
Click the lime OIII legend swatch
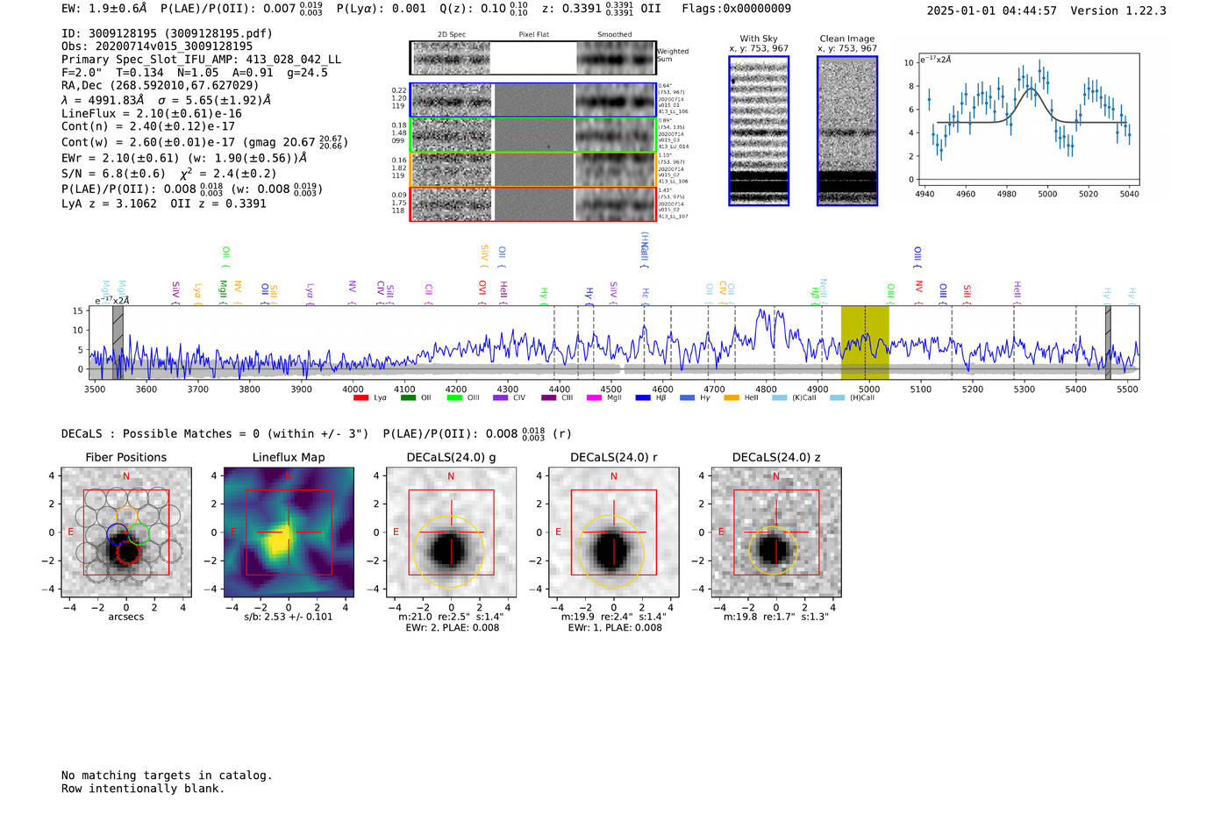[454, 398]
